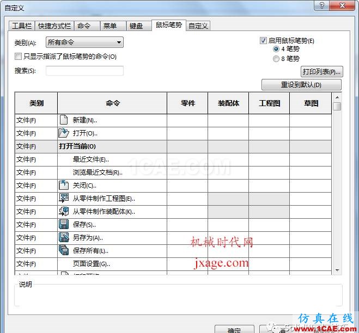Click the 从零件制作工程图 icon
The height and width of the screenshot is (333, 359).
coord(64,198)
